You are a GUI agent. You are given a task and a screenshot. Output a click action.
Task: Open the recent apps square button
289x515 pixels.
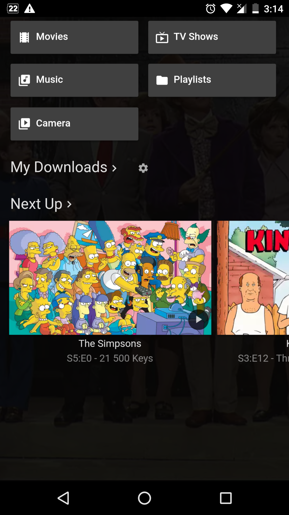(x=226, y=498)
